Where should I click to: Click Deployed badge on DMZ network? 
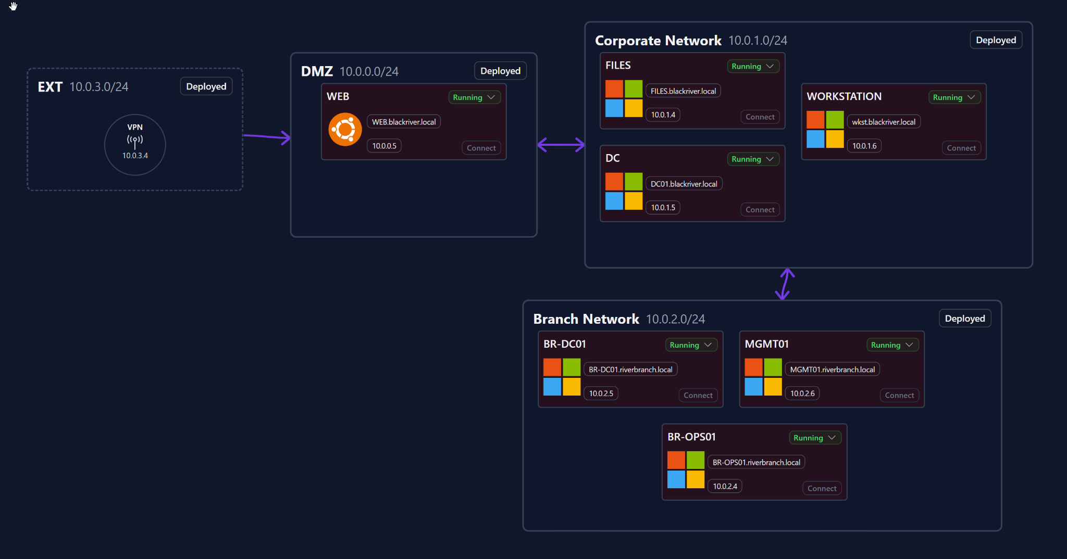[500, 71]
